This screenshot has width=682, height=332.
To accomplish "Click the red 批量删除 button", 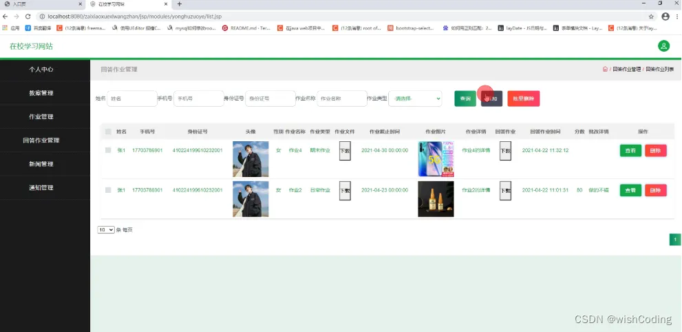I will coord(523,98).
